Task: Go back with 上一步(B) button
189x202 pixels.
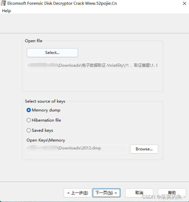Action: point(77,193)
